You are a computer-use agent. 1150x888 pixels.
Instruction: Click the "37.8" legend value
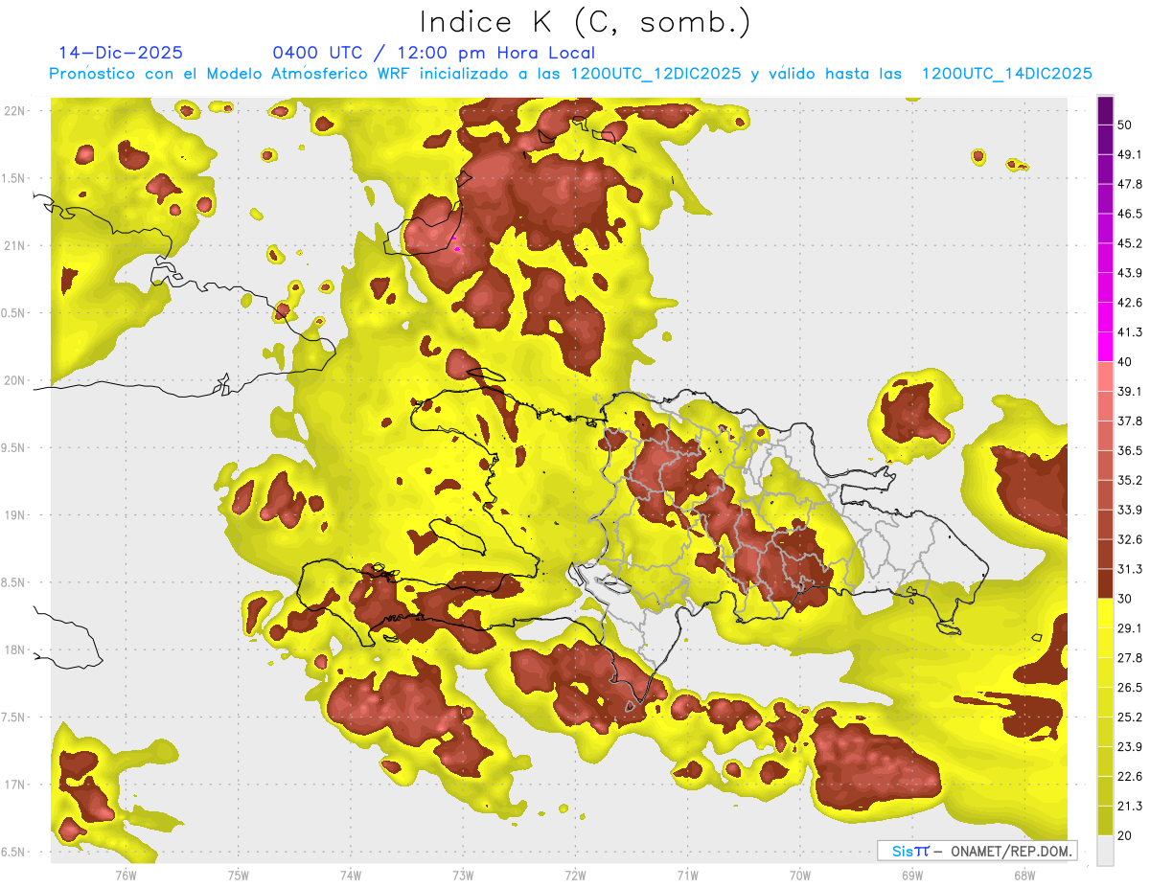tap(1130, 421)
